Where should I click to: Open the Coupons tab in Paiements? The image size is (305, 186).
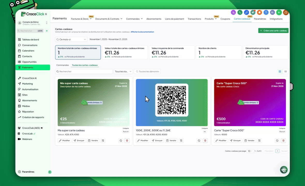225,19
